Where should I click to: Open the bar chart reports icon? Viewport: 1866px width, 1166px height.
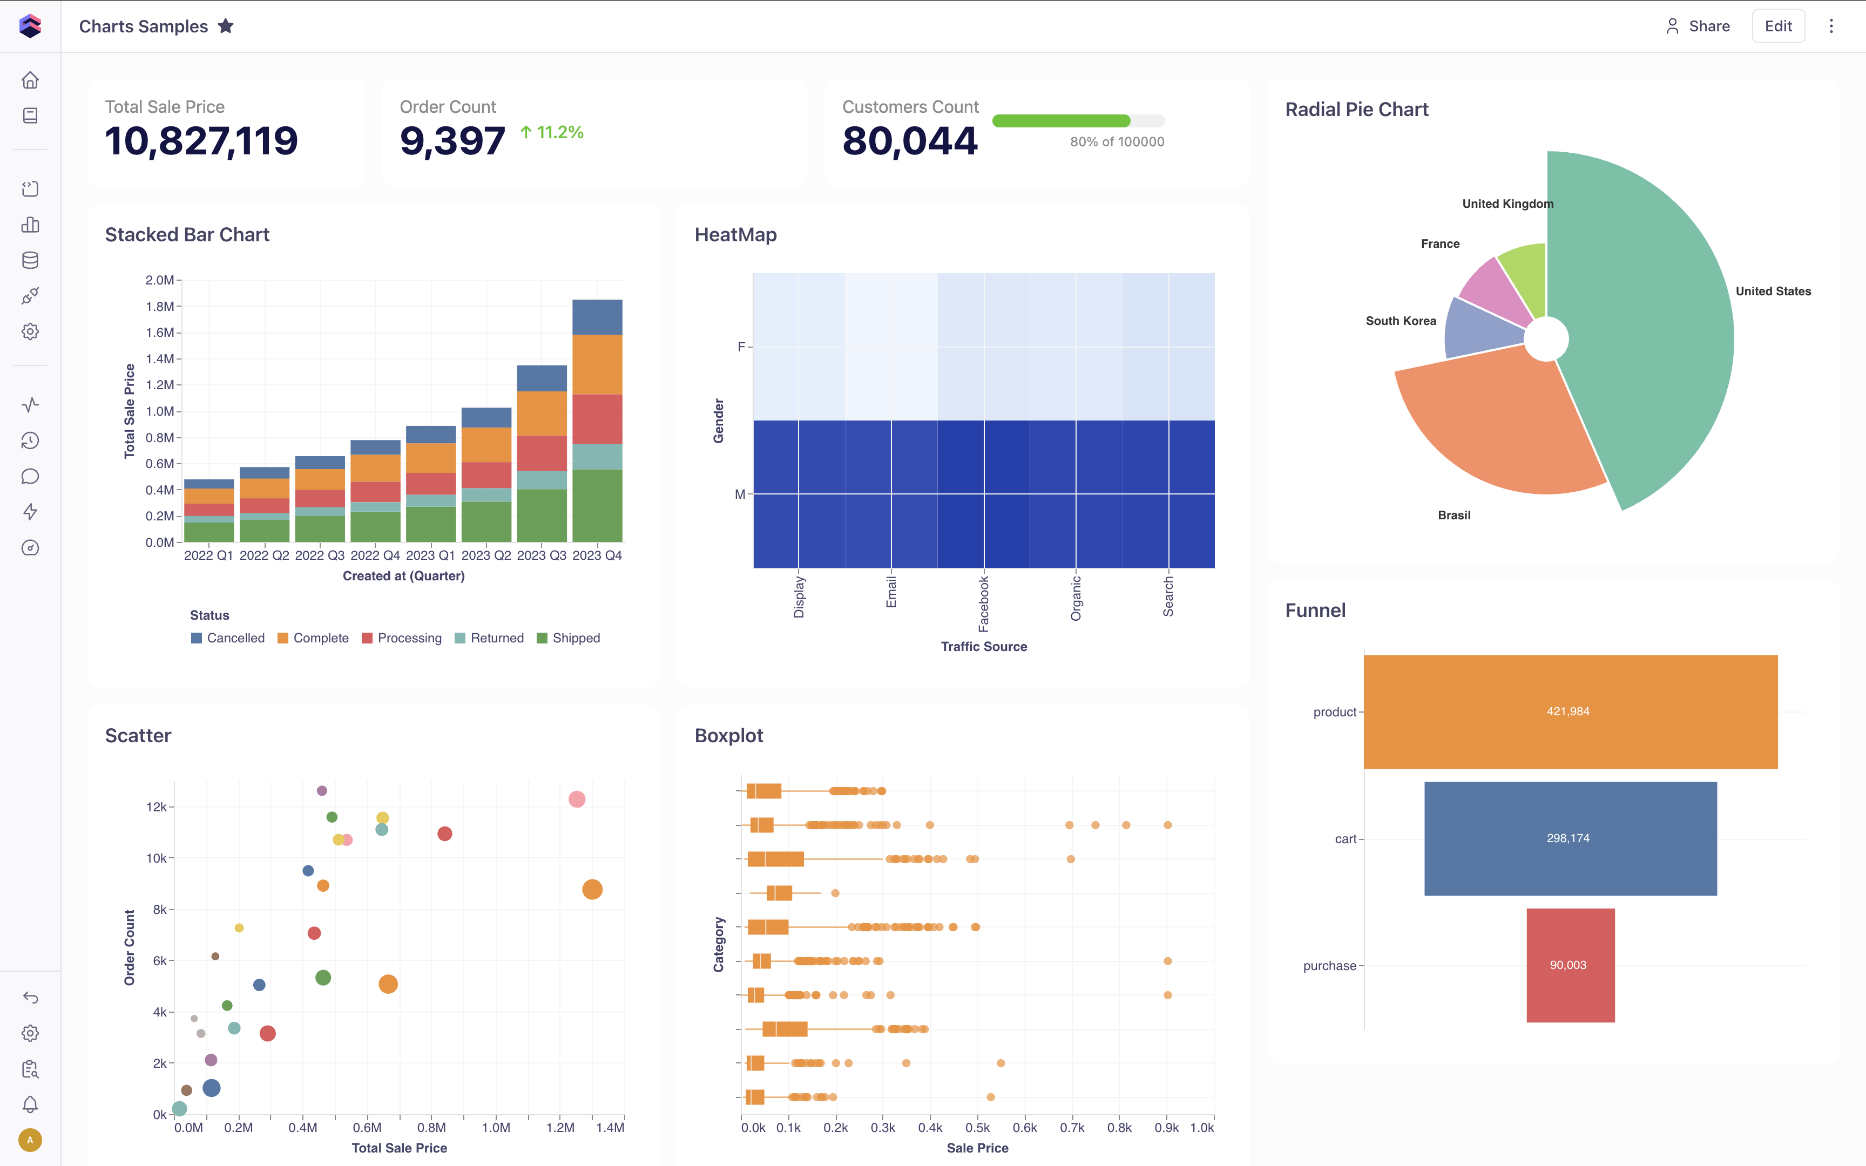[31, 225]
